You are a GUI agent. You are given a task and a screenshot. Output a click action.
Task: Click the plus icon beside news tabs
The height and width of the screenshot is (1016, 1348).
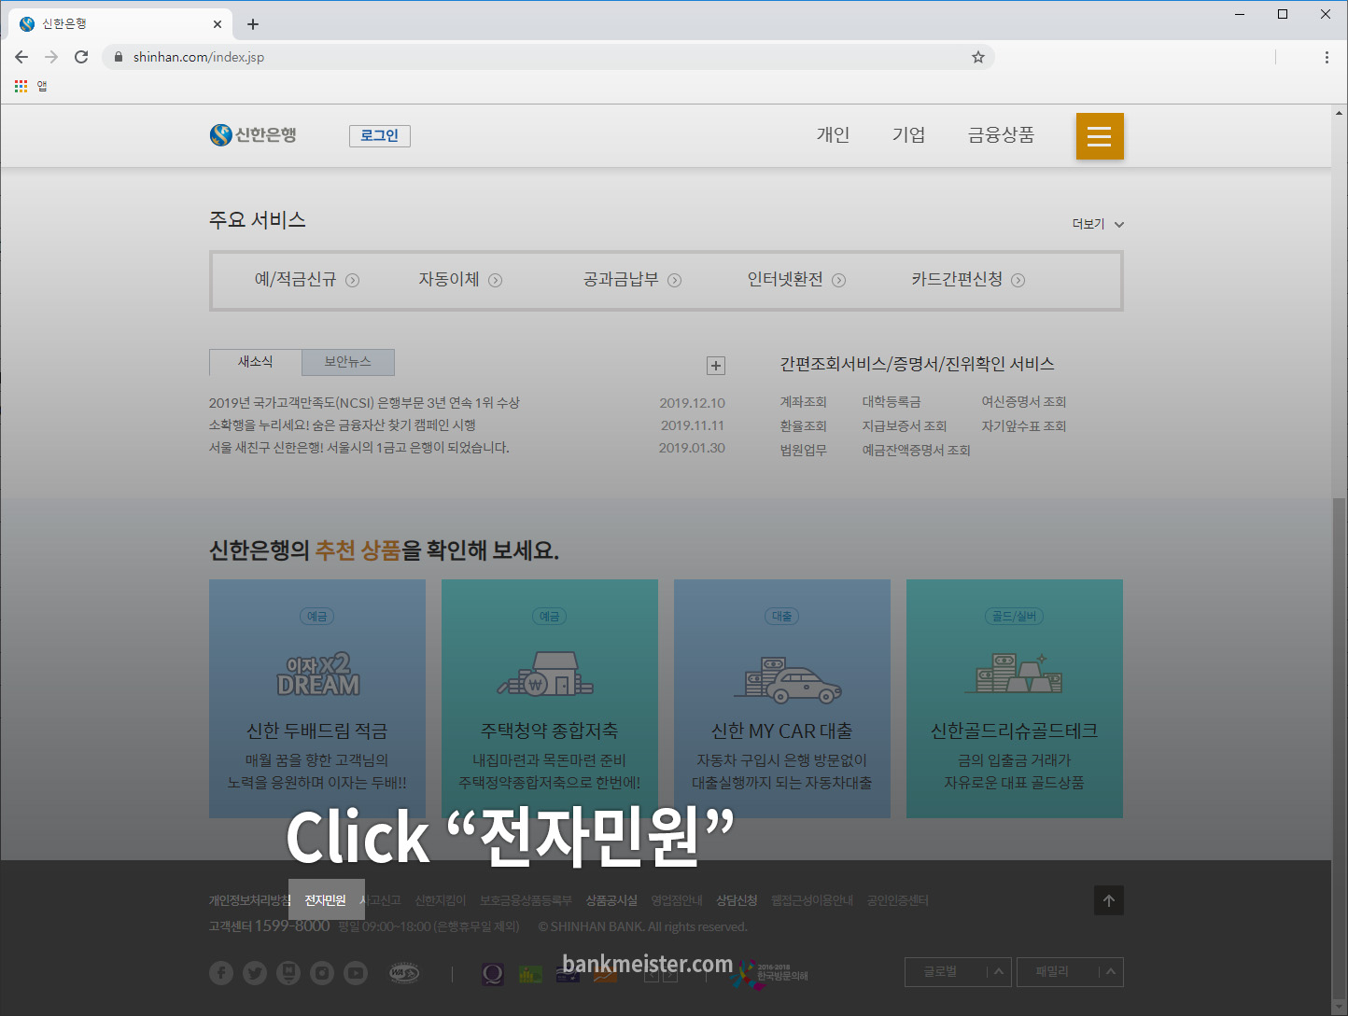click(x=716, y=366)
